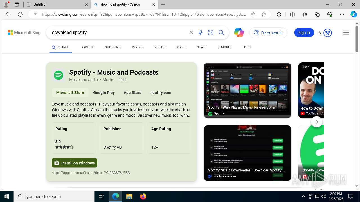Select the spotify.com source tab
This screenshot has width=360, height=202.
click(x=161, y=93)
